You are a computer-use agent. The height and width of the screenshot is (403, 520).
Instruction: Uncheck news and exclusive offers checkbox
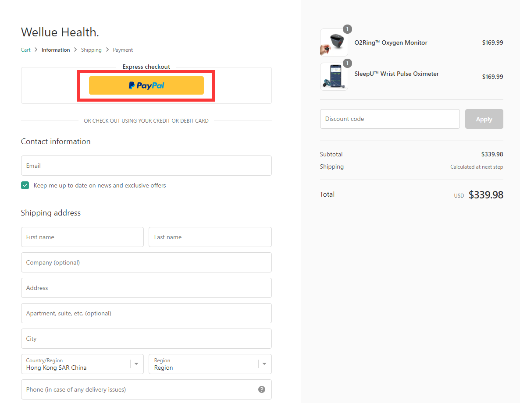(25, 185)
